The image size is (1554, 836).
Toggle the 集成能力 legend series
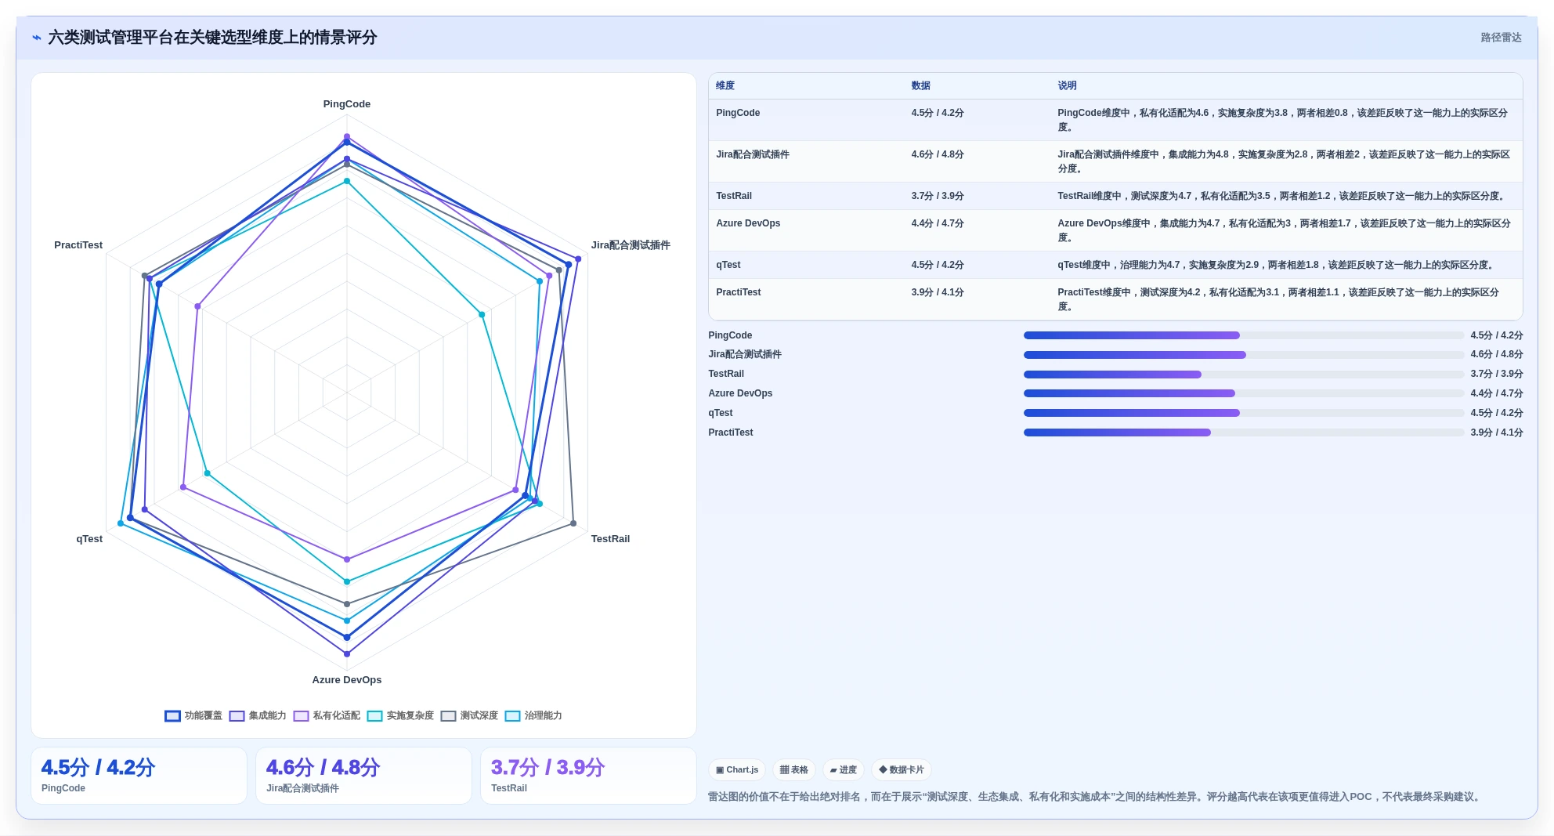point(258,715)
